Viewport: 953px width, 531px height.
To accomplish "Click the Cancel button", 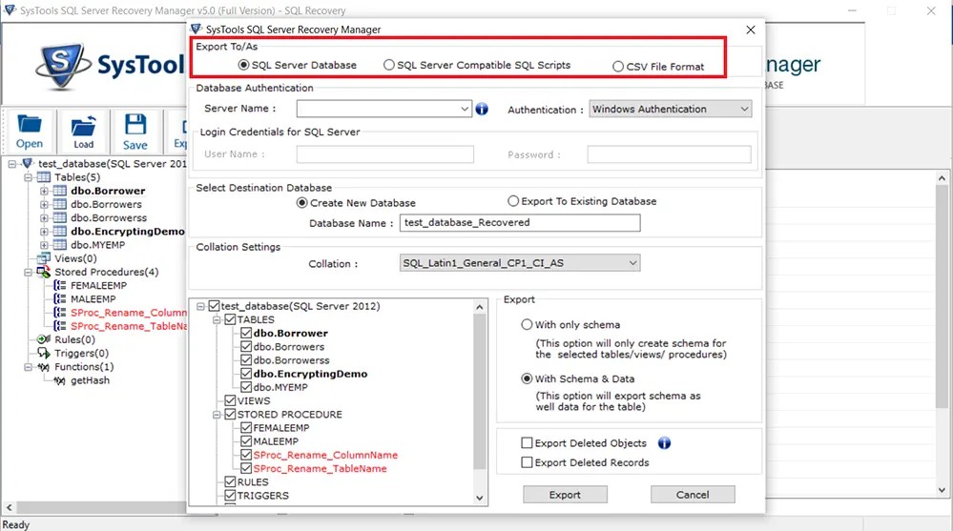I will [693, 495].
